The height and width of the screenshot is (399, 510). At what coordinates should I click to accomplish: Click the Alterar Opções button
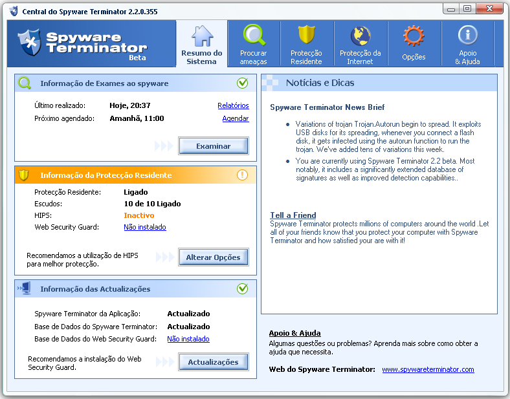point(214,257)
